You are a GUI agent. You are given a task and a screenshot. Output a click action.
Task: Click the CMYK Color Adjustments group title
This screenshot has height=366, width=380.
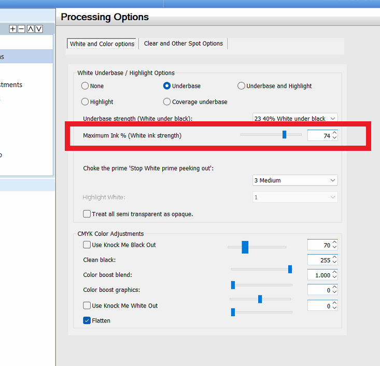click(x=110, y=234)
